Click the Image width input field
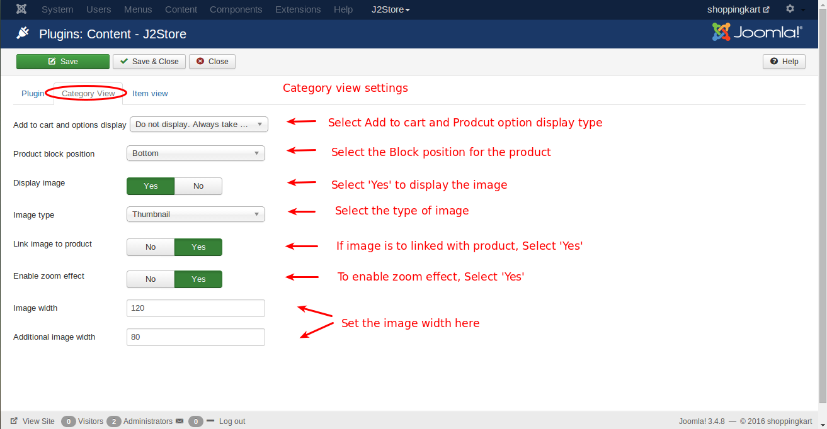 tap(196, 308)
